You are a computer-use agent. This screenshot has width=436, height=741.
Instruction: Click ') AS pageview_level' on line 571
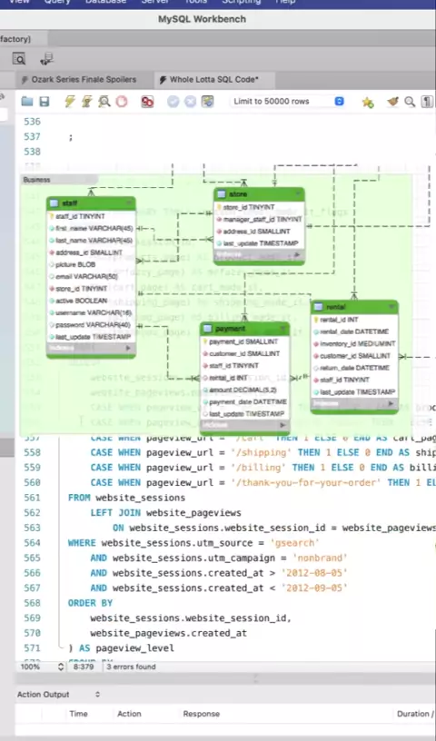pos(121,647)
